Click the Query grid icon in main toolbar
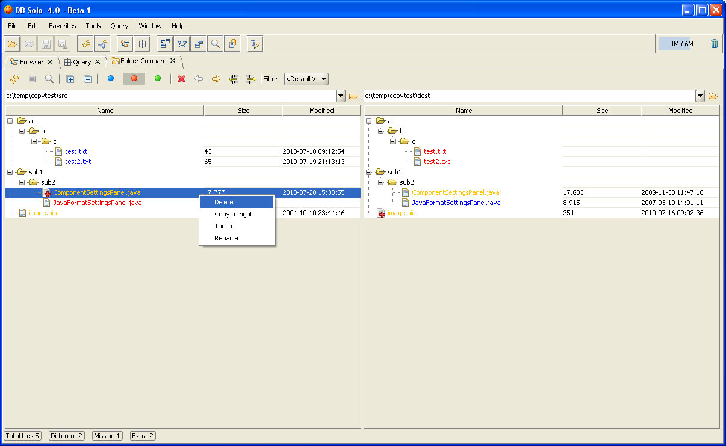The image size is (726, 446). [141, 43]
